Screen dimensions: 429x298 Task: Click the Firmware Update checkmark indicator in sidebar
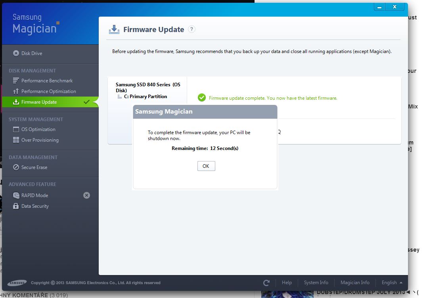86,102
